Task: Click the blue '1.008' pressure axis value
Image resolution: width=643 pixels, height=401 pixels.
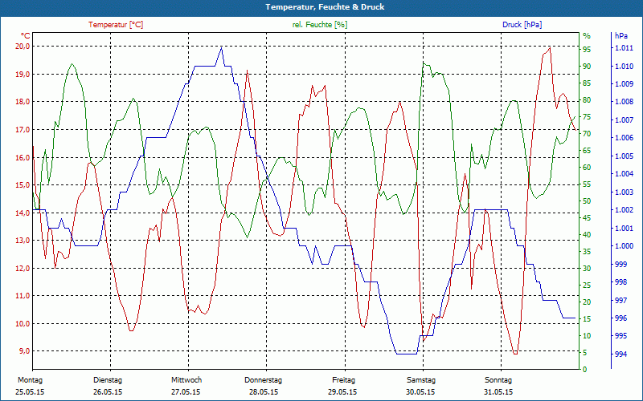Action: 624,102
